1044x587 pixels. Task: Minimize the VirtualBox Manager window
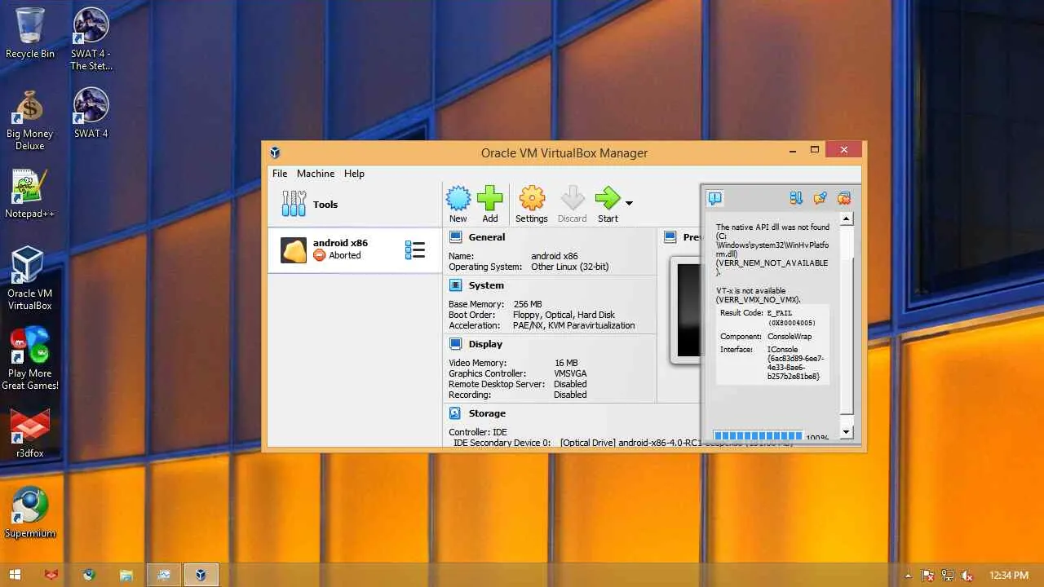coord(793,151)
